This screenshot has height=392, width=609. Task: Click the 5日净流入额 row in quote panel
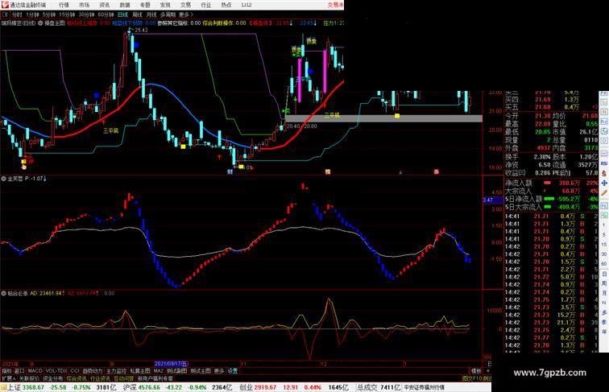551,199
